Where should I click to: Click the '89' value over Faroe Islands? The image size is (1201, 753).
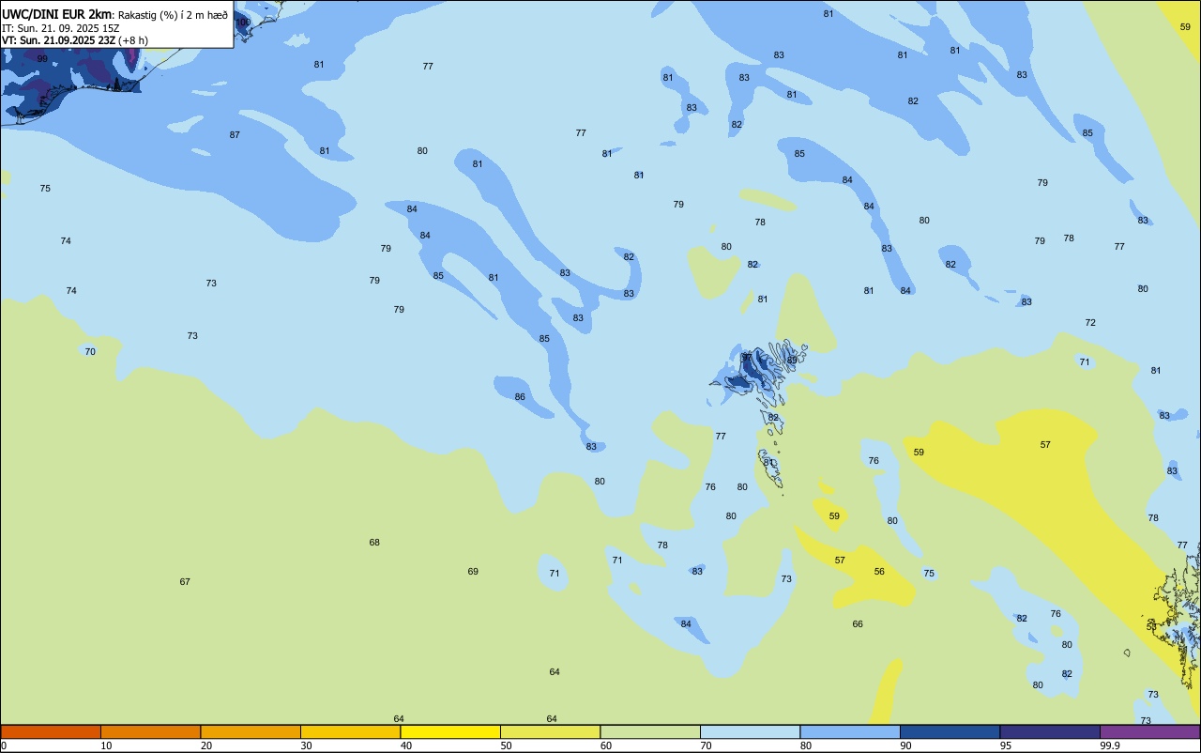tap(792, 360)
